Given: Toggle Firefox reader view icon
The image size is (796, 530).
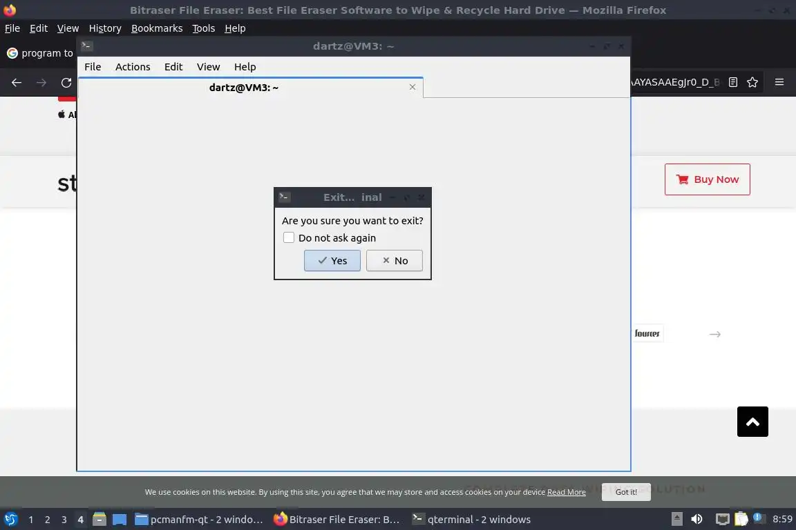Looking at the screenshot, I should pos(732,82).
